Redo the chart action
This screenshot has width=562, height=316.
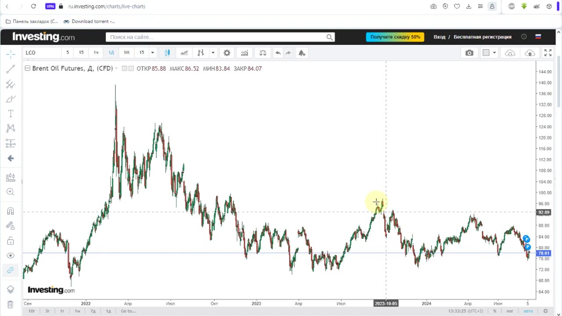point(288,53)
